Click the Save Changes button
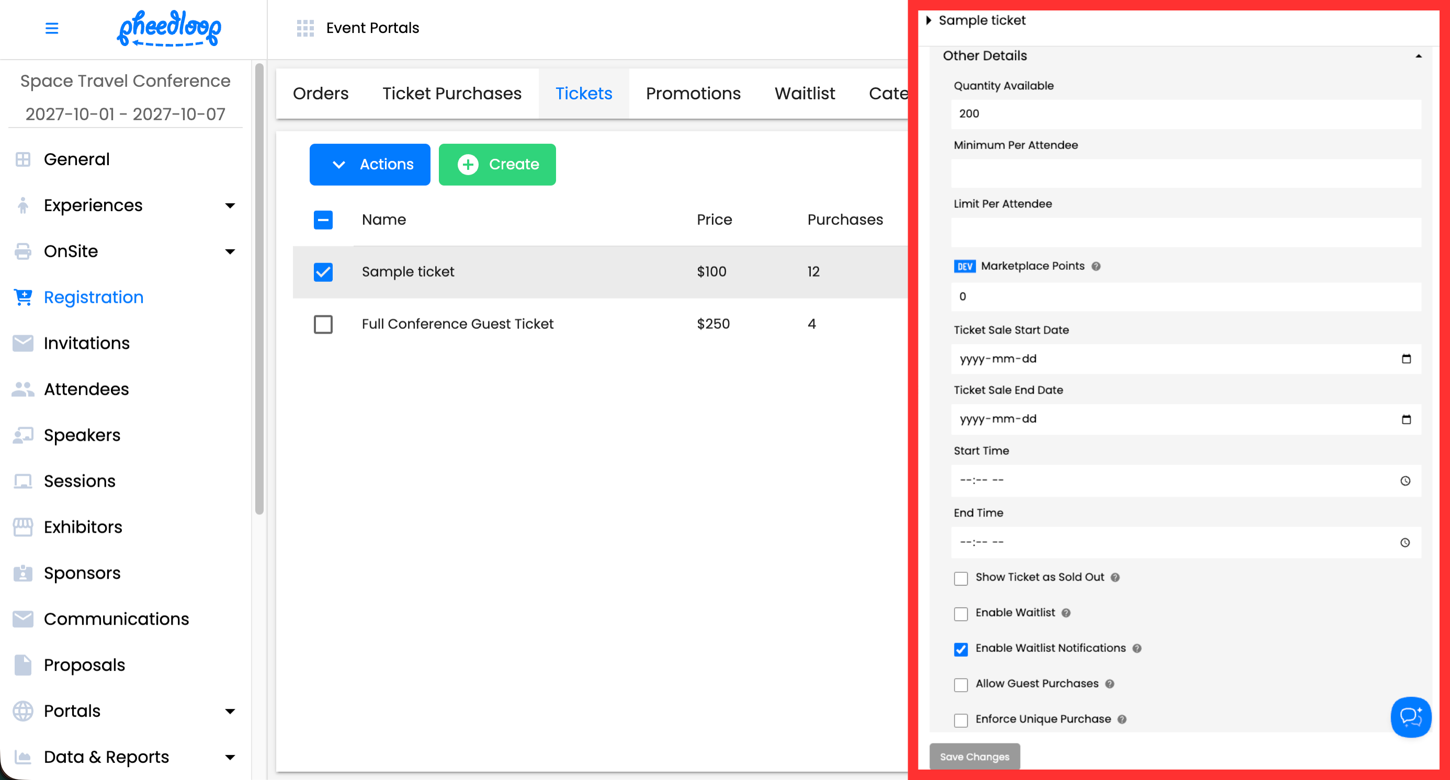 pos(975,756)
